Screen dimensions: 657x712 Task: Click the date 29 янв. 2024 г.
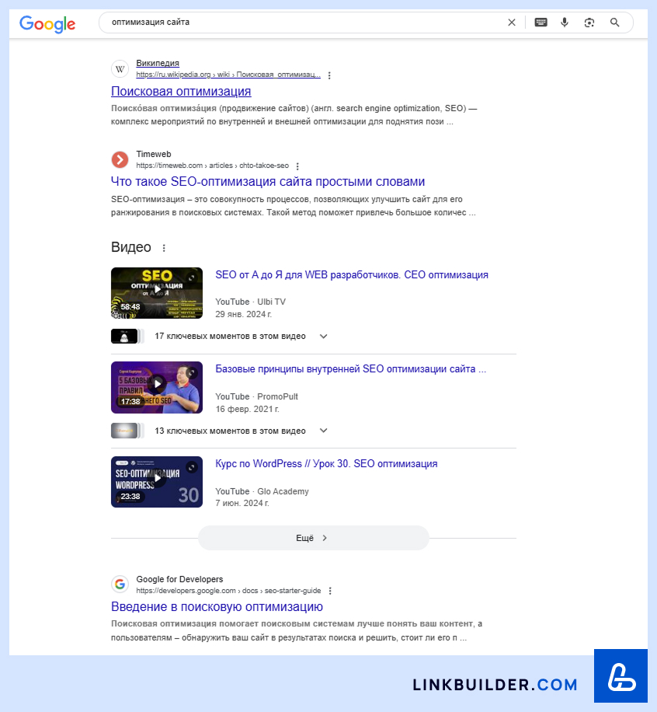244,314
